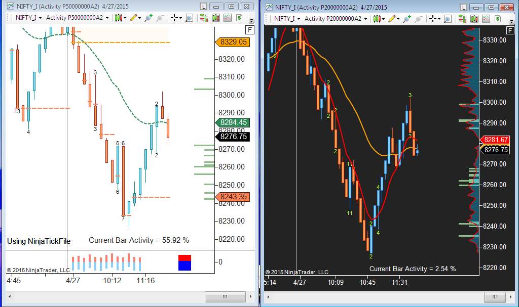Click zoom out magnifier in P20000000A2 window
This screenshot has height=307, width=519.
point(418,19)
